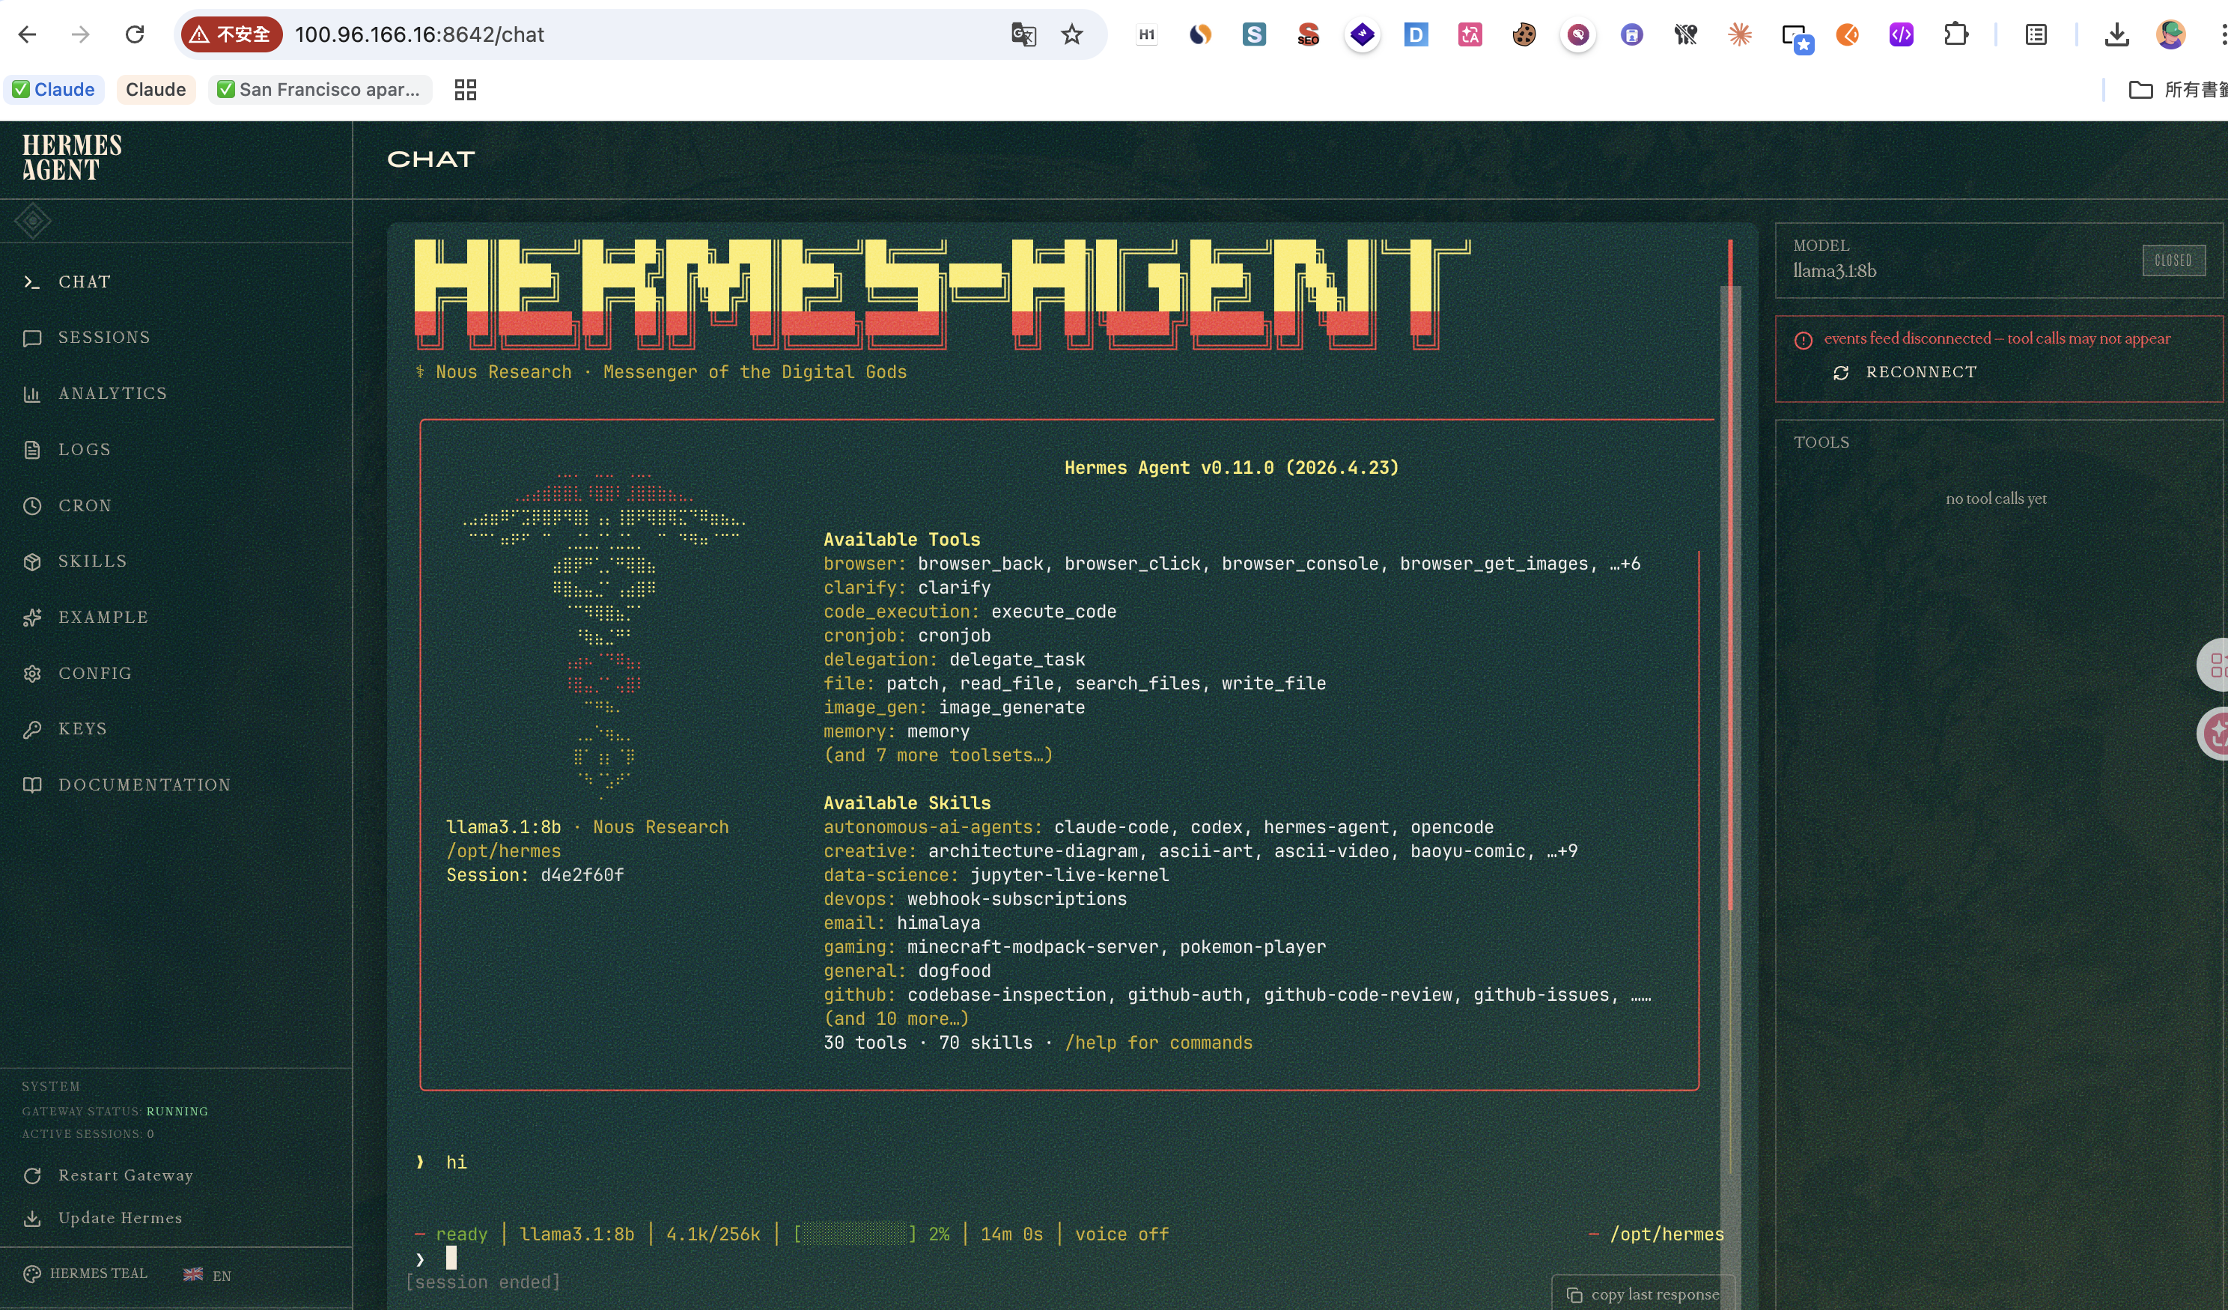Open Skills cube icon
Screen dimensions: 2228x1310
(32, 561)
